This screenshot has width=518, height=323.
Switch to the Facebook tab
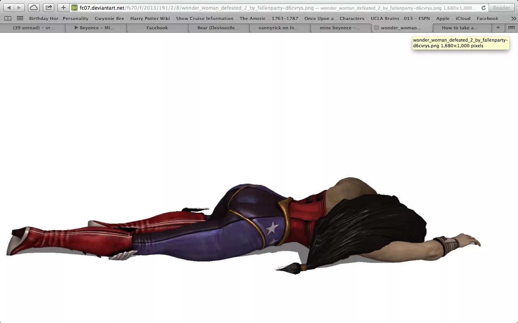point(157,28)
